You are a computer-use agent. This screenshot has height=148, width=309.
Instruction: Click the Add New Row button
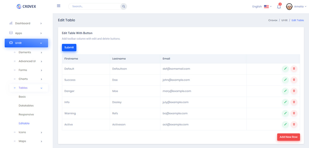click(x=289, y=137)
